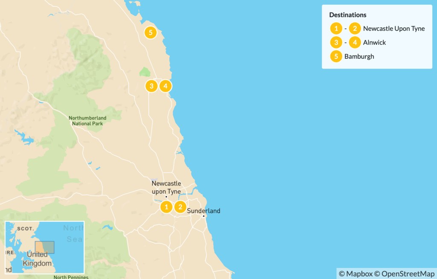The image size is (437, 279).
Task: Click map marker 5 near Bamburgh
Action: (x=151, y=32)
